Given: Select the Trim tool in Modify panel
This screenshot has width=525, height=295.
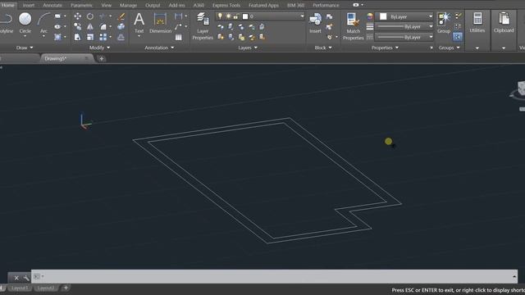Looking at the screenshot, I should (x=103, y=16).
